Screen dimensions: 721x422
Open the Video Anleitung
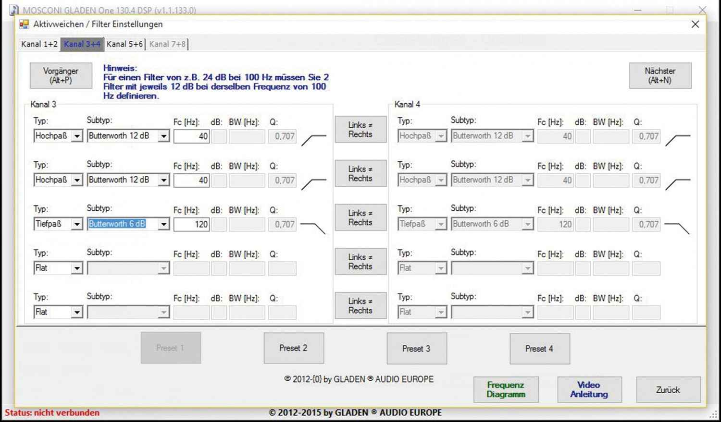[589, 389]
